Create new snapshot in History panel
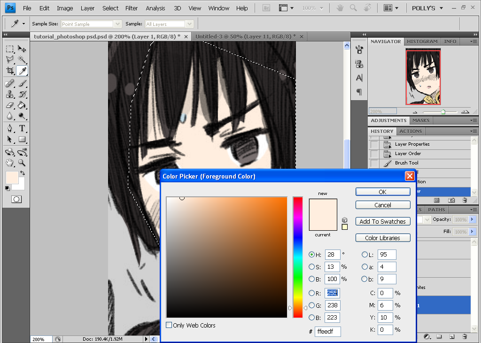The image size is (481, 343). [x=451, y=200]
